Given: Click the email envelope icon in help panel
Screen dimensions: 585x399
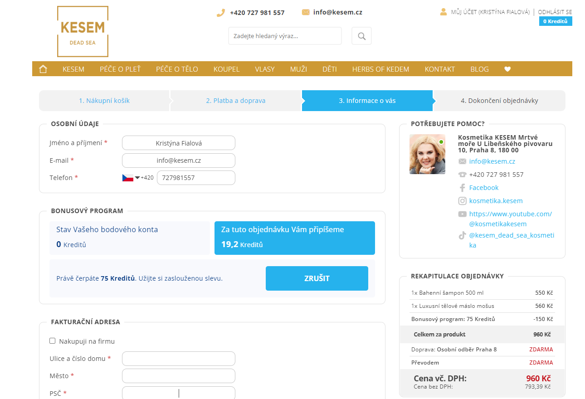Looking at the screenshot, I should click(x=462, y=161).
